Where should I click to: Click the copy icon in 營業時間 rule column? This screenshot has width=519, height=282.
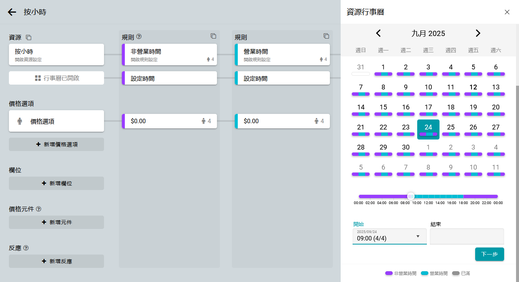point(326,36)
